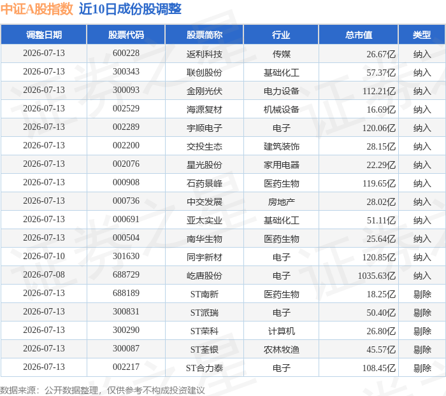Open the 返利科技 stock name
This screenshot has width=446, height=396.
205,54
